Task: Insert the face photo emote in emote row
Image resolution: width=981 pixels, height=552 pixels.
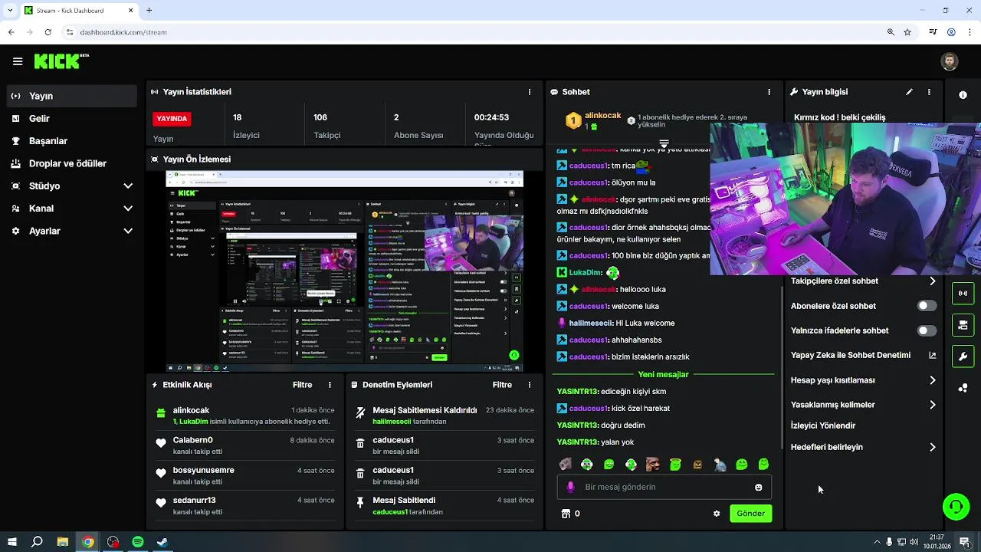Action: (x=653, y=464)
